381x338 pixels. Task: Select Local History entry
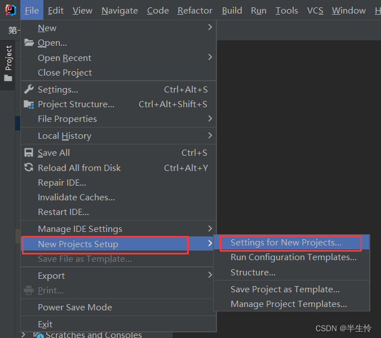point(118,136)
